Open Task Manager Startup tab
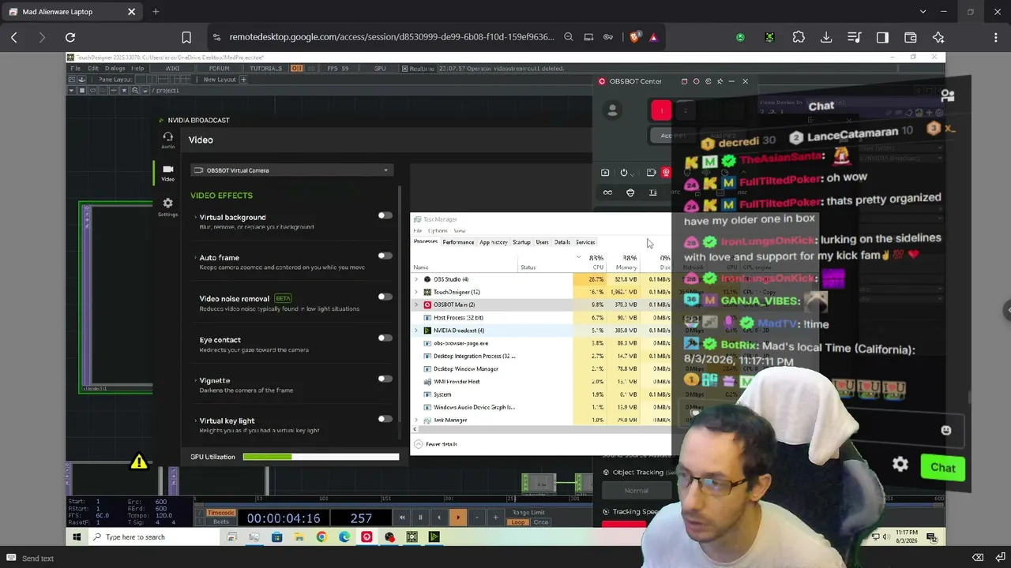Screen dimensions: 1011x568 tap(521, 242)
